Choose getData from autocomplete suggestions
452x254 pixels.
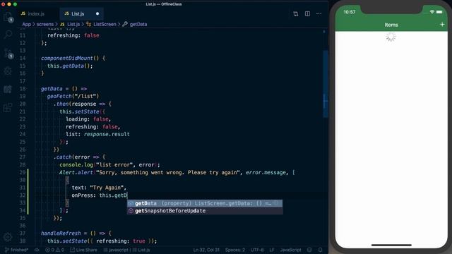pyautogui.click(x=205, y=203)
